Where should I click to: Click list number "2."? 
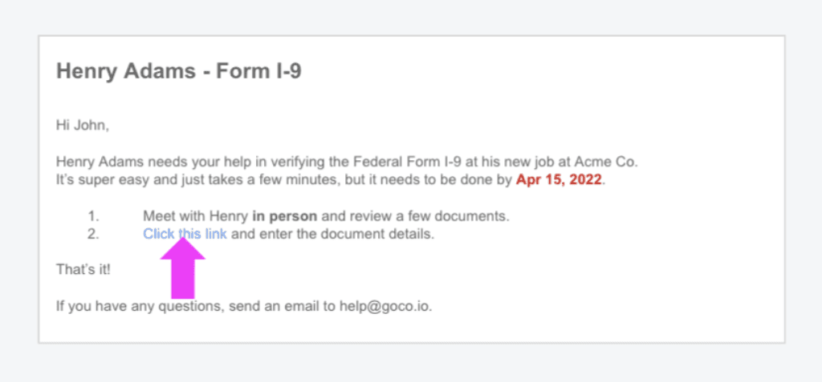93,235
